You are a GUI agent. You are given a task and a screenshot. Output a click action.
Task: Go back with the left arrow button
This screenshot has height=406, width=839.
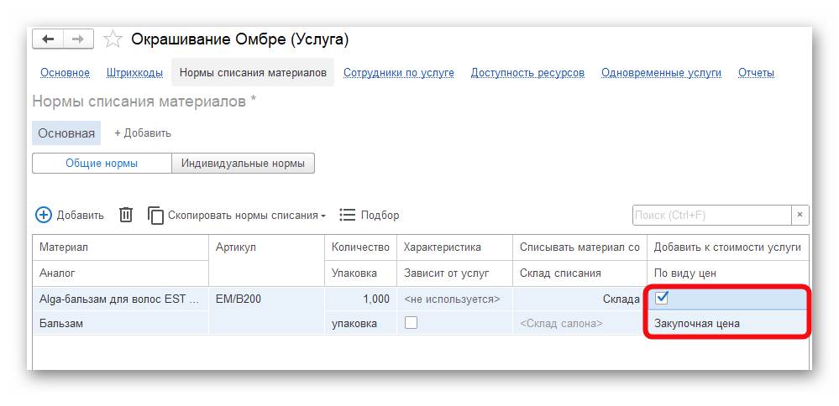(x=48, y=39)
